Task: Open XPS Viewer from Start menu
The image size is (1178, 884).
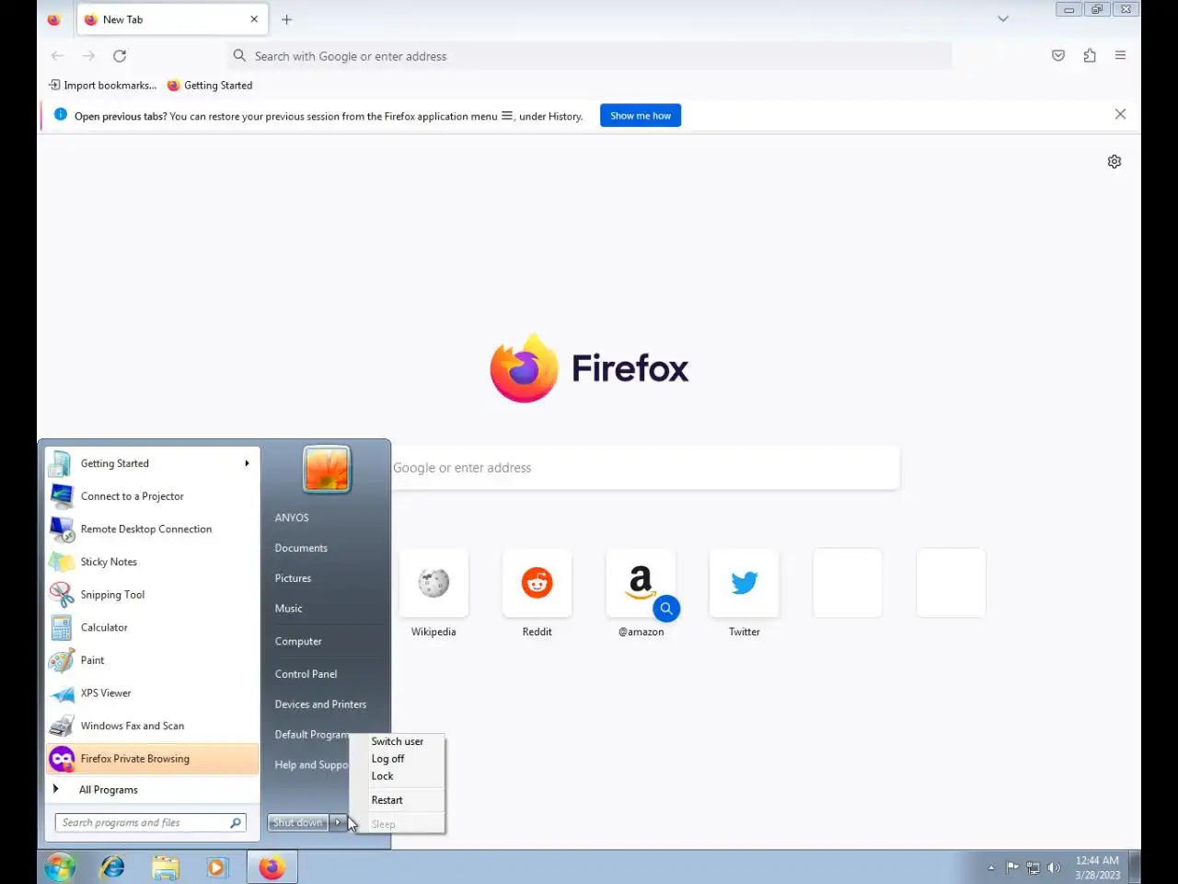Action: pos(153,693)
